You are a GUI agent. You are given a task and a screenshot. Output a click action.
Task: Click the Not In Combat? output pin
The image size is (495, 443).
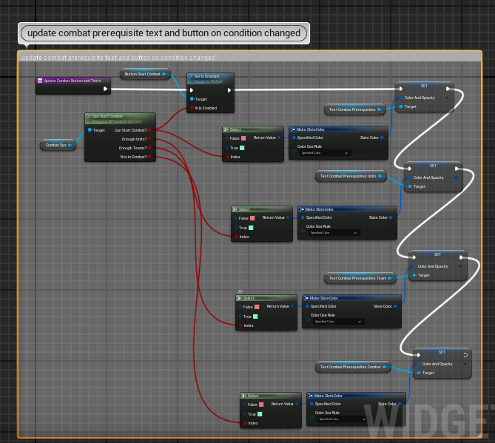click(x=149, y=157)
